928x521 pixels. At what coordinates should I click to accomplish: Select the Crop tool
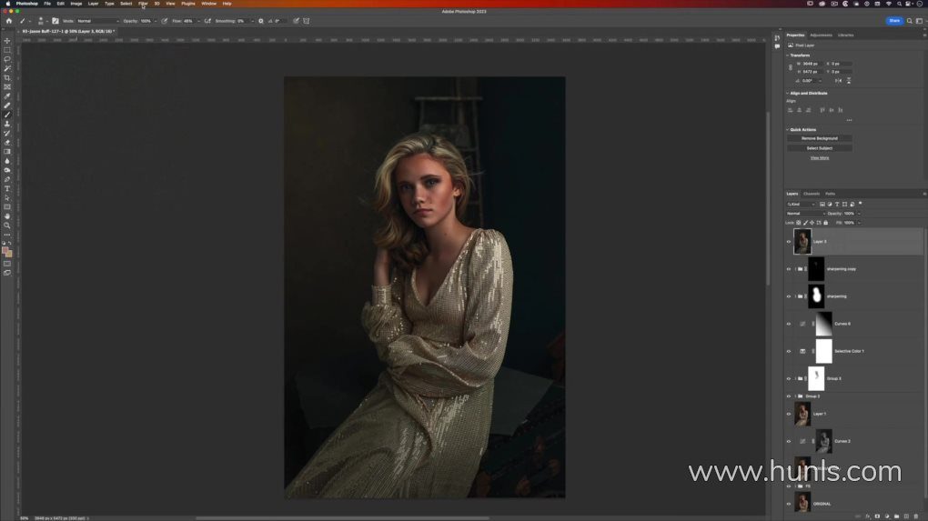[x=7, y=77]
